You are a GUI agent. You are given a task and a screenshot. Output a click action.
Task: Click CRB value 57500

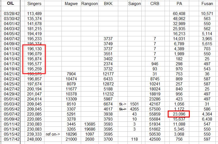[155, 109]
